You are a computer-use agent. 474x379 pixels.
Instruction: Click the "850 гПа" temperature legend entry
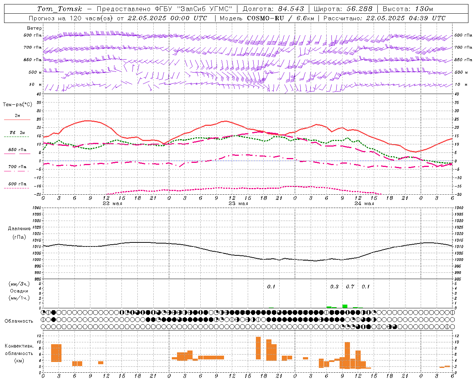pyautogui.click(x=17, y=150)
